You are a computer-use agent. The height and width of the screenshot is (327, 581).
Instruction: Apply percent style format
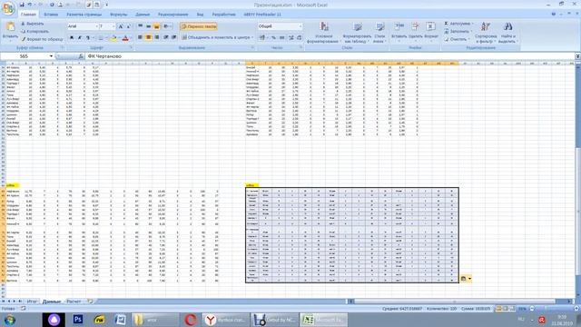pyautogui.click(x=273, y=37)
